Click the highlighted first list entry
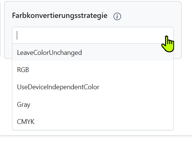This screenshot has height=143, width=192. (93, 52)
